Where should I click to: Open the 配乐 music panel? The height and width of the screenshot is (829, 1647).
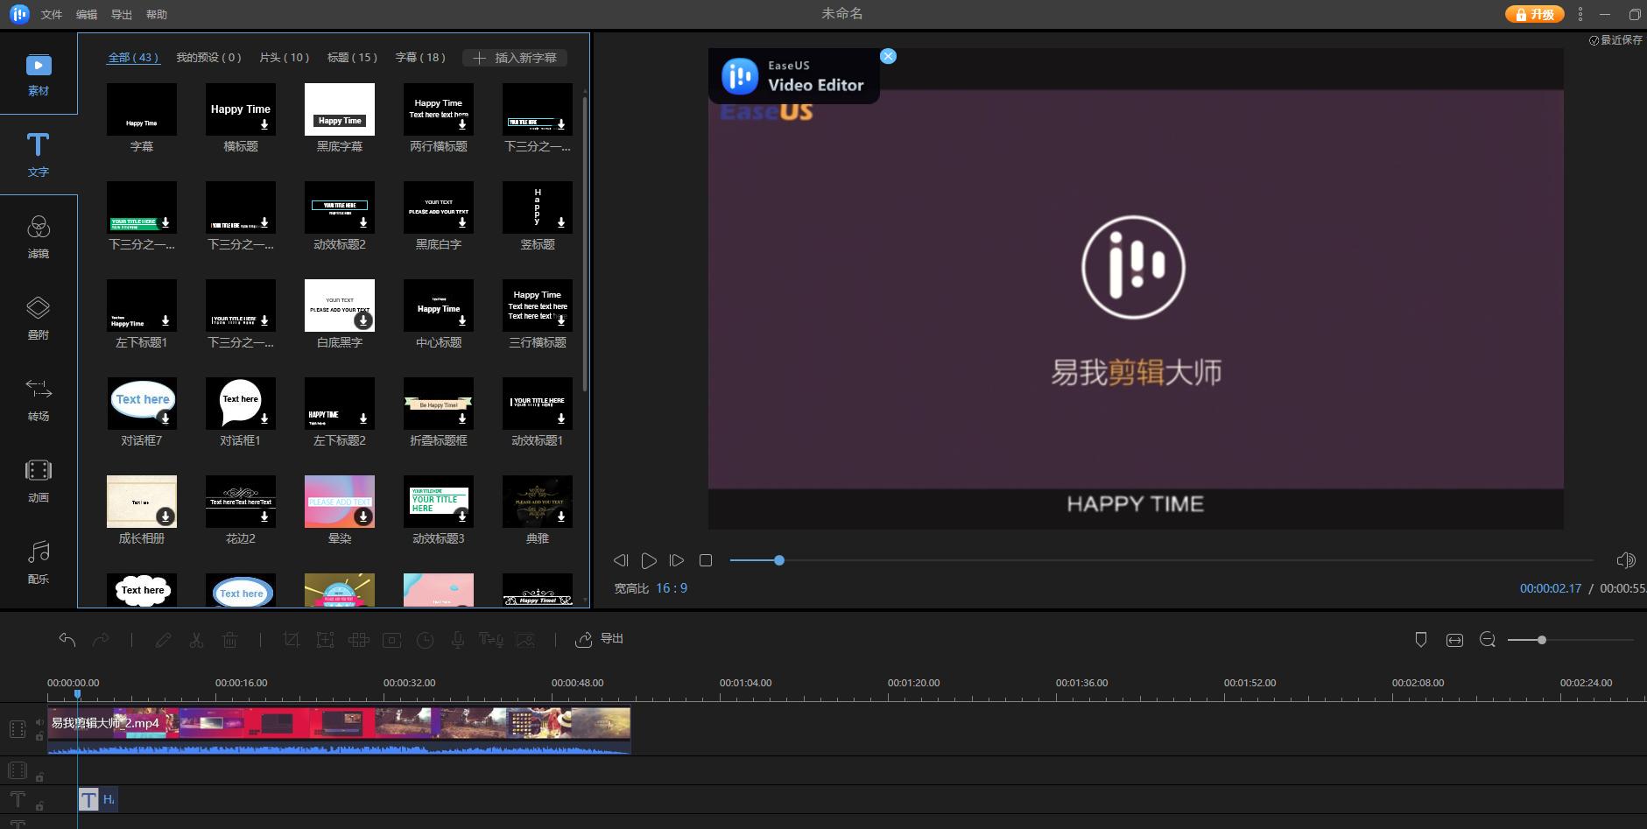[38, 563]
